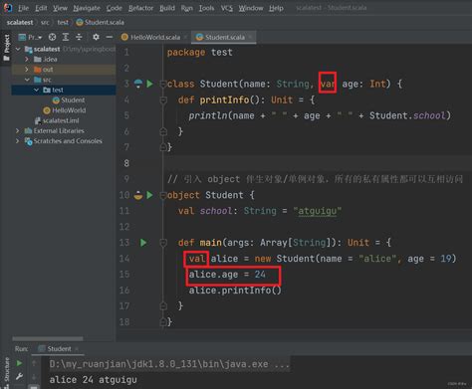472x389 pixels.
Task: Click the green run arrow on line 10
Action: coord(149,195)
